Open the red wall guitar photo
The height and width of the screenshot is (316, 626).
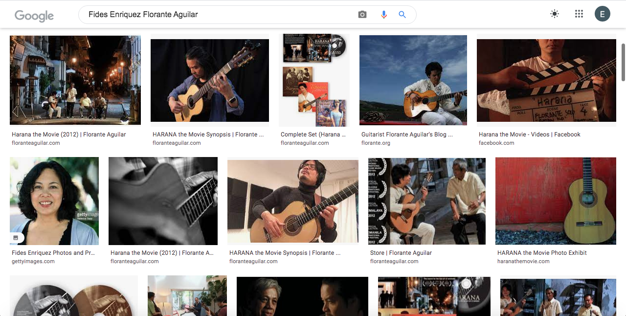(x=556, y=201)
